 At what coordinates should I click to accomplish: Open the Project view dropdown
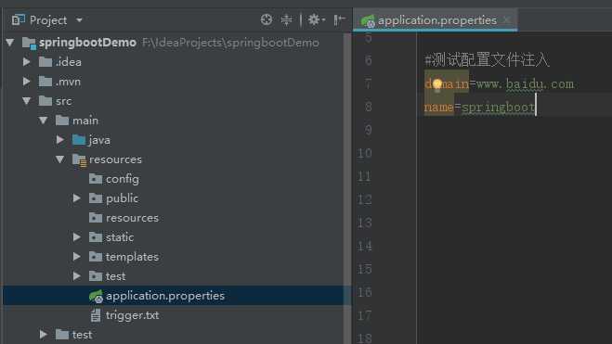[79, 19]
